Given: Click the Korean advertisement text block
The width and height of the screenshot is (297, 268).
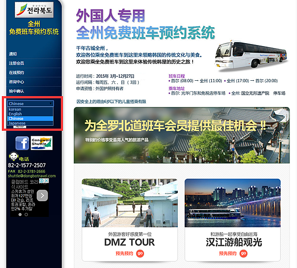Looking at the screenshot, I should tap(23, 195).
